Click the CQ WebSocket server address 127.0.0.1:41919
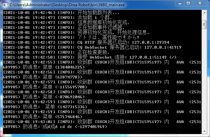The image size is (210, 137). tap(163, 47)
